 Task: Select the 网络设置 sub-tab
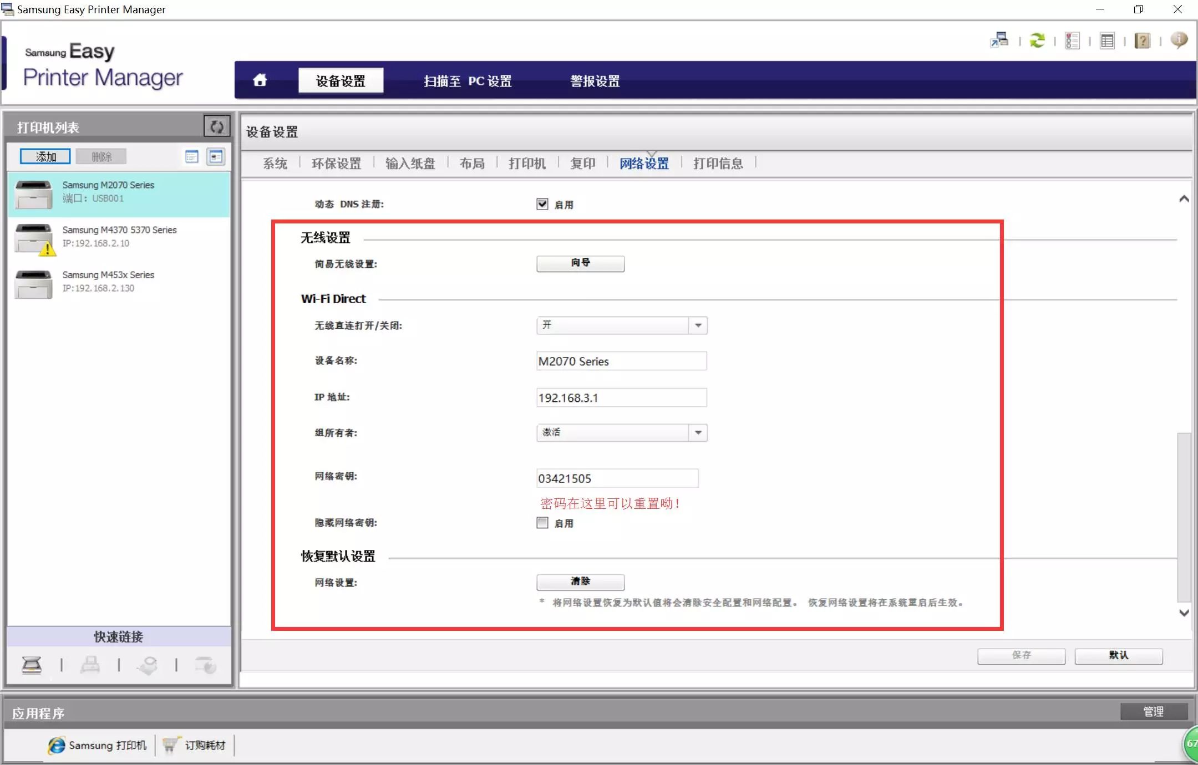[x=644, y=163]
